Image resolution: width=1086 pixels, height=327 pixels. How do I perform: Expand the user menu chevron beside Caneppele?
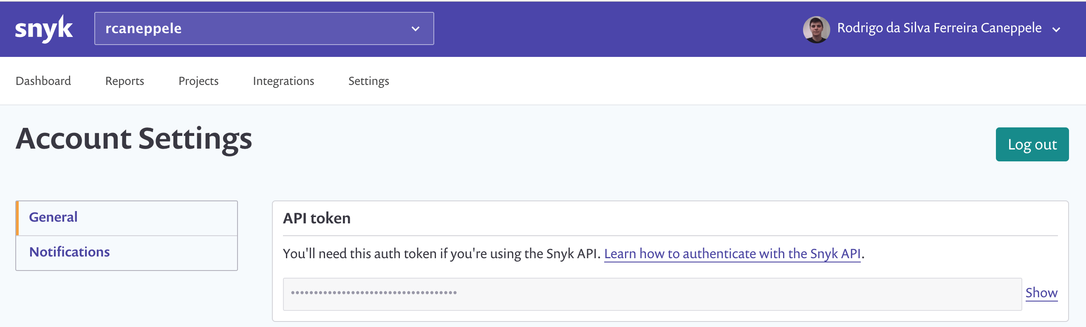(x=1056, y=29)
